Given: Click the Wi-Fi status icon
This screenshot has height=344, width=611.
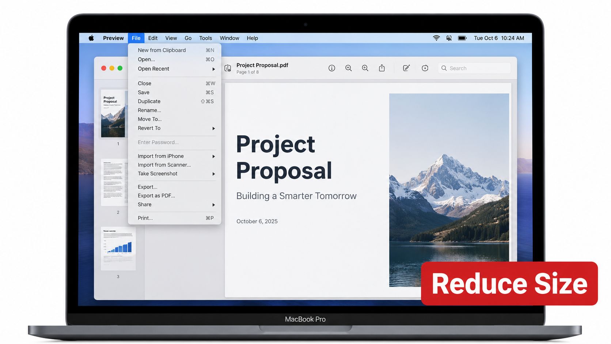Looking at the screenshot, I should (436, 38).
